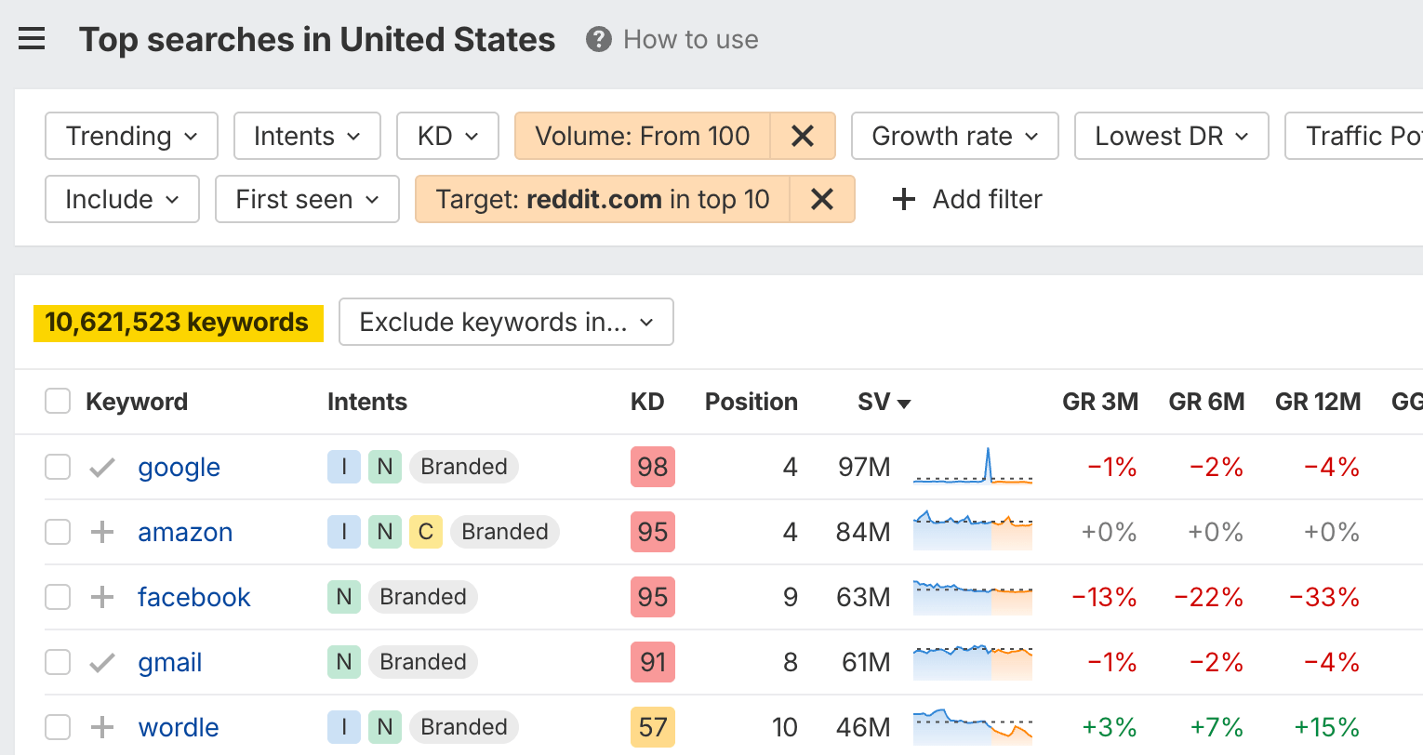Check the gmail row checkbox

tap(57, 662)
